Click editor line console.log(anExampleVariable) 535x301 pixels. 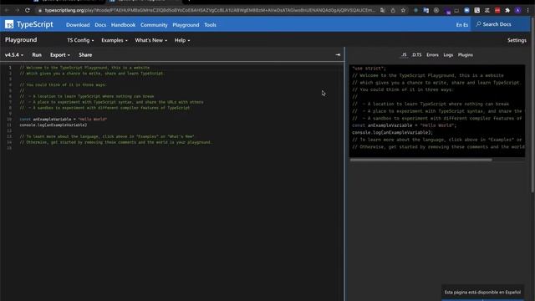(53, 125)
